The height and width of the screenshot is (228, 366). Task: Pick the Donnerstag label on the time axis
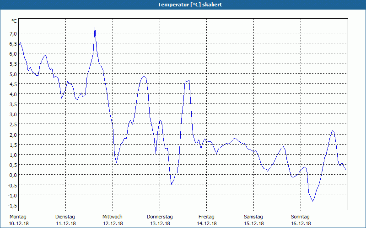coord(160,217)
